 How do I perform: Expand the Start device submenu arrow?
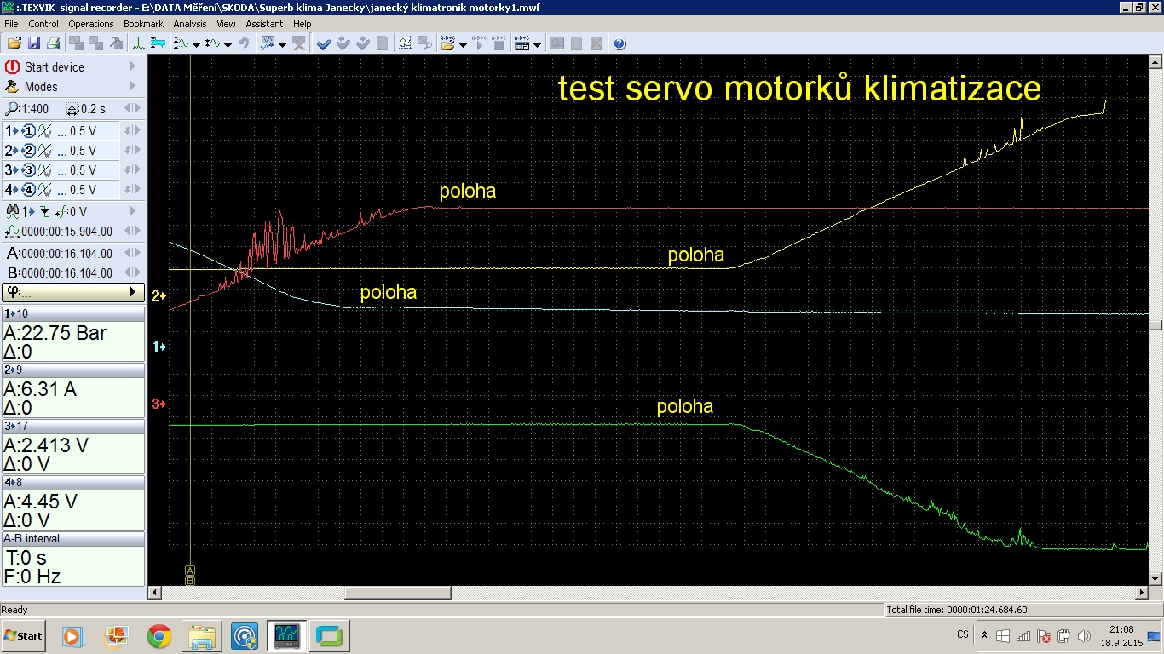point(132,66)
